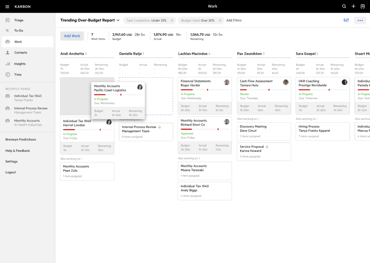The image size is (370, 263).
Task: Remove the Task Completion Under 25% filter
Action: 172,21
